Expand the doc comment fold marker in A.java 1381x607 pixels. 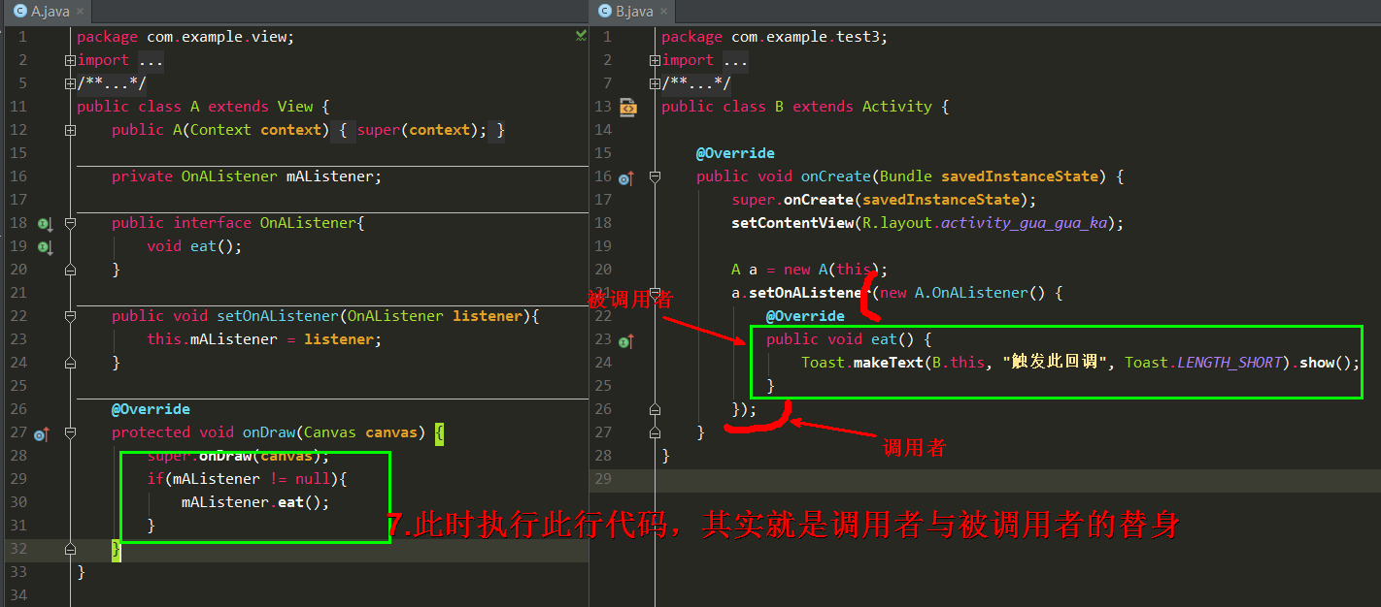tap(70, 83)
